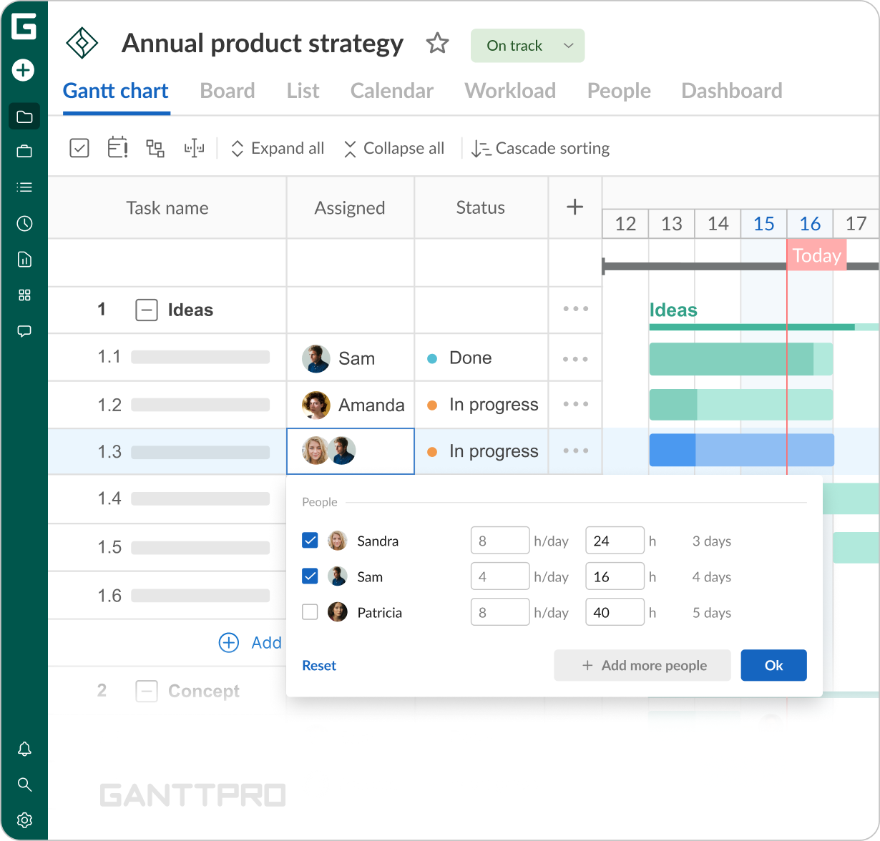Switch to the Workload tab
Viewport: 880px width, 841px height.
point(510,91)
